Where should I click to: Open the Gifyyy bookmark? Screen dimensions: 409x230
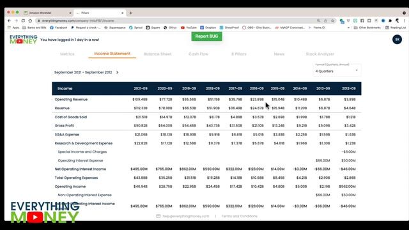tap(170, 27)
